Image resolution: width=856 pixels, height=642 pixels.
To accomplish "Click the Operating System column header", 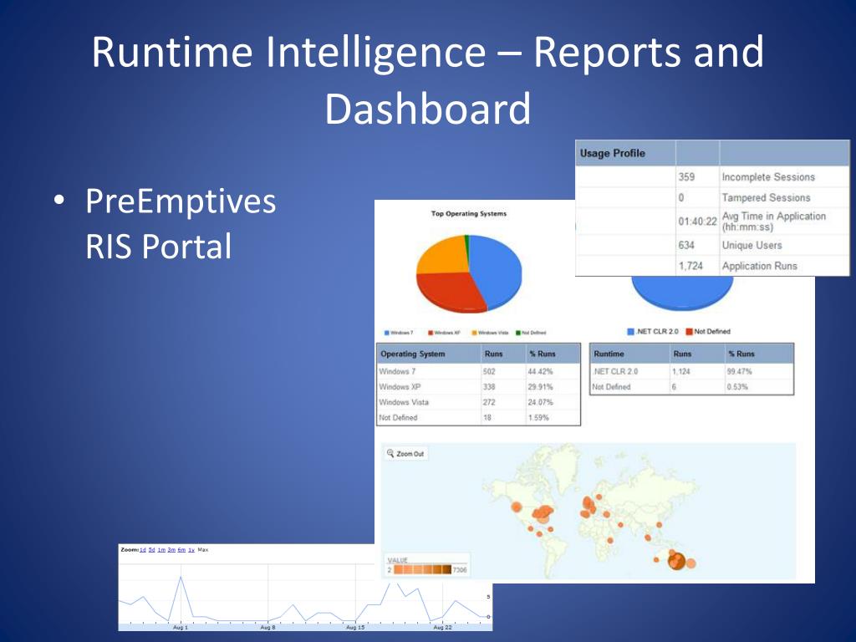I will (413, 354).
